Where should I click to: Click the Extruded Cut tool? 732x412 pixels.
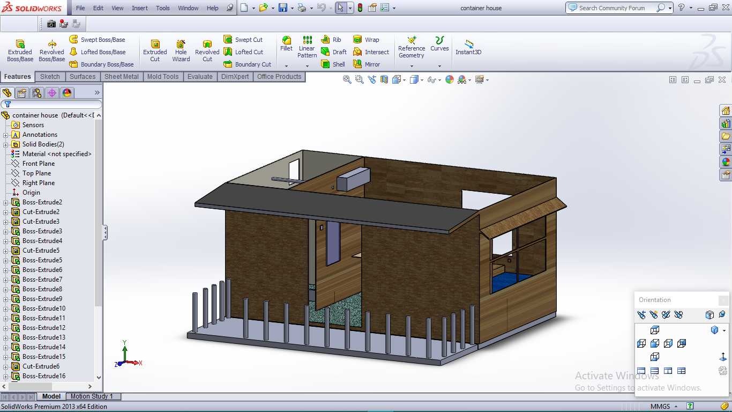(155, 51)
